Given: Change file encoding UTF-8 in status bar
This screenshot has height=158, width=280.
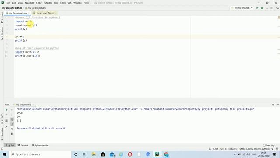Looking at the screenshot, I should tap(224, 149).
